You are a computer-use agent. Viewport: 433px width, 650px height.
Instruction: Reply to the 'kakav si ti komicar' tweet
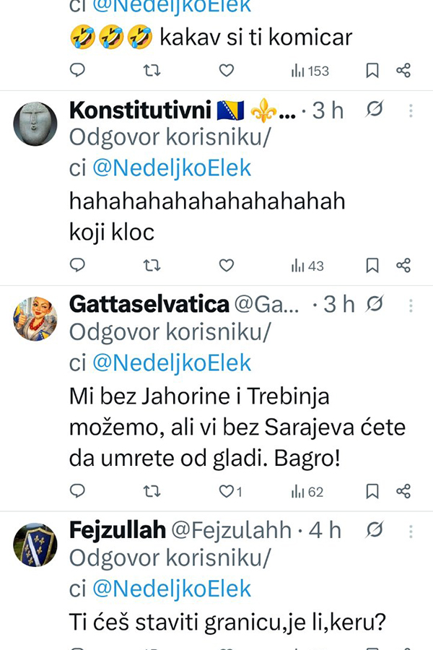point(77,70)
